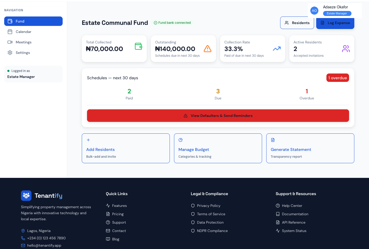Click the pulse icon beside System Status
The height and width of the screenshot is (249, 369).
click(278, 231)
